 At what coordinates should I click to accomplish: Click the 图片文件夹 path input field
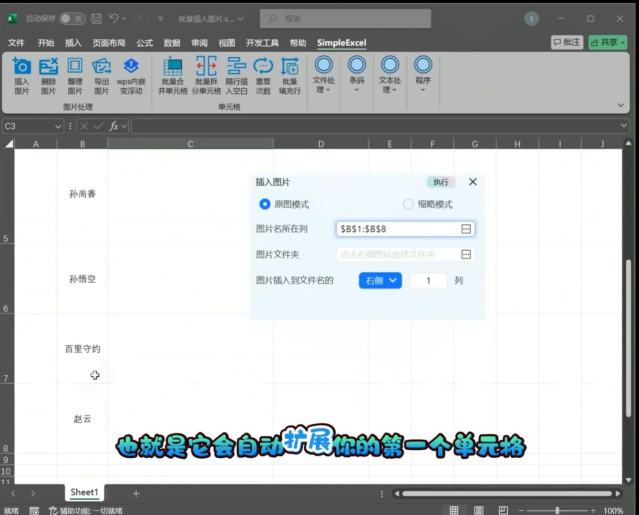[397, 255]
